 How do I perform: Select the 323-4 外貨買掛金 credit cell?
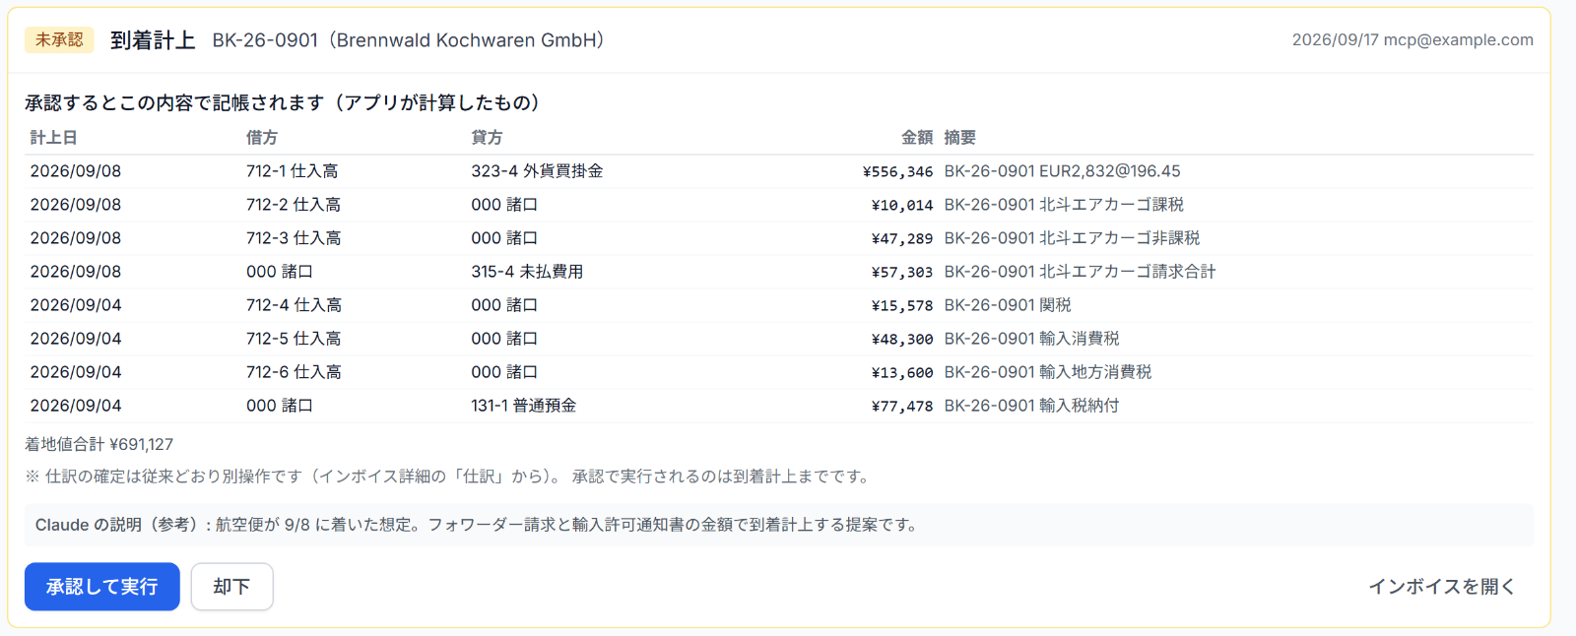537,171
